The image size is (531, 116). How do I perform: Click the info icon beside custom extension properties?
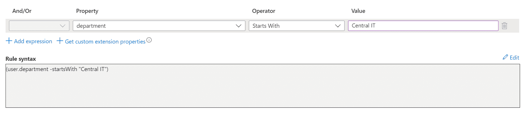(149, 40)
